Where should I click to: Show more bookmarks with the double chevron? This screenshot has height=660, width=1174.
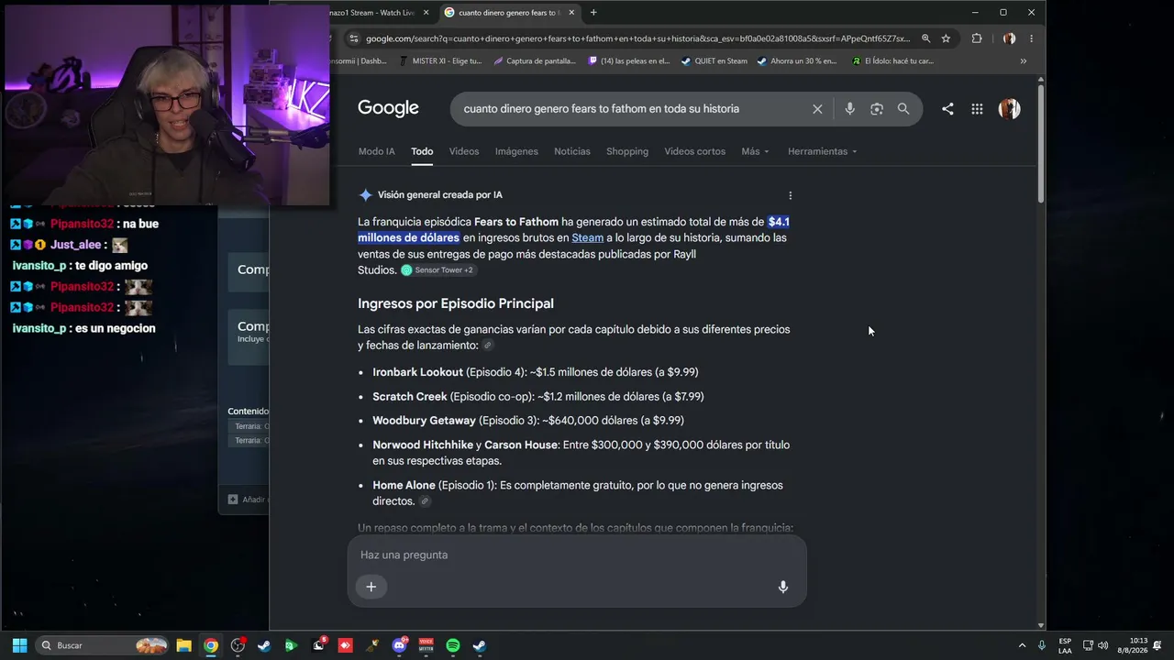(1024, 61)
